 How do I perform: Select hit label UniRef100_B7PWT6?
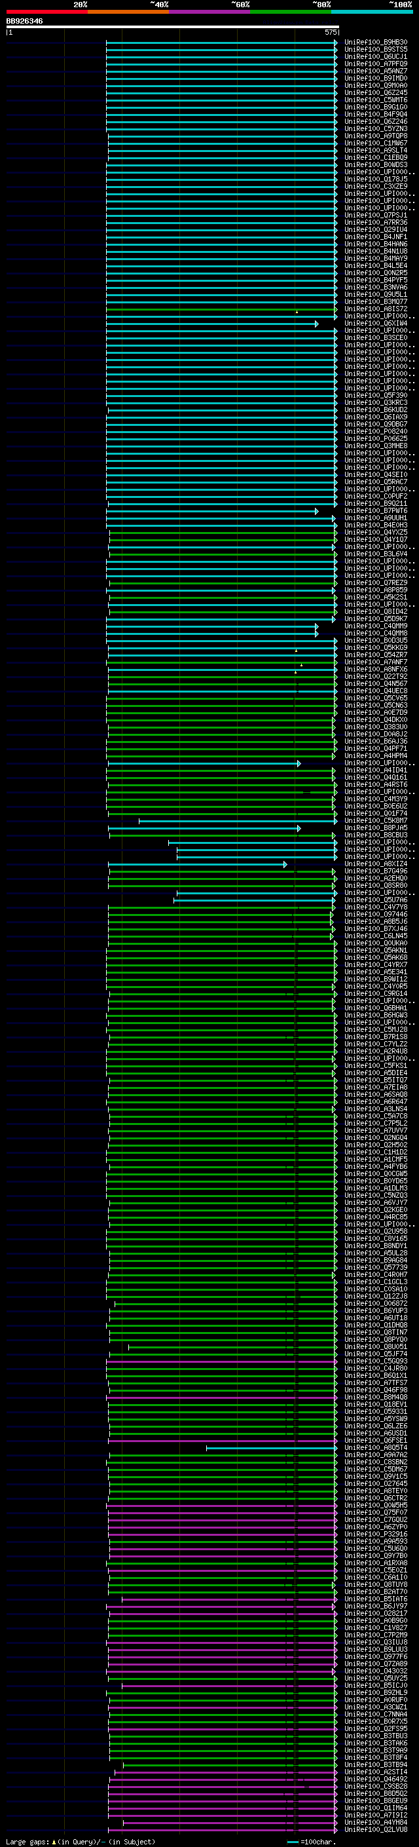pos(376,510)
